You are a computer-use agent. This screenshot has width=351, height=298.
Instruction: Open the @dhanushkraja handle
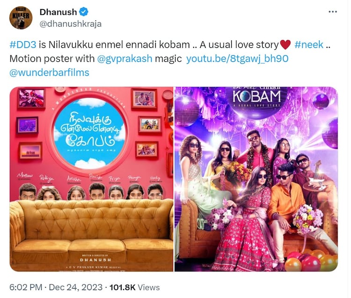coord(71,24)
